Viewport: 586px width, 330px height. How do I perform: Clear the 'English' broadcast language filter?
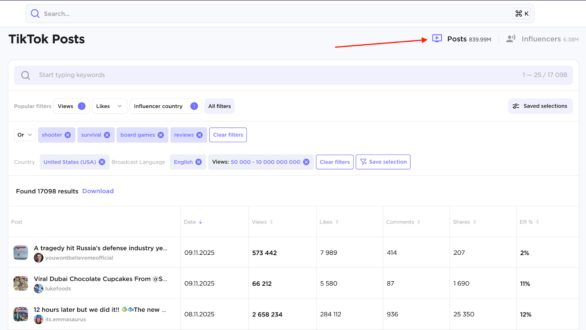pos(199,162)
